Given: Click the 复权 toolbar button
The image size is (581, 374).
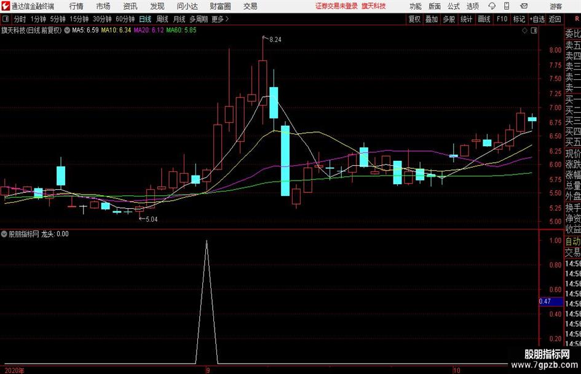Looking at the screenshot, I should pyautogui.click(x=414, y=19).
